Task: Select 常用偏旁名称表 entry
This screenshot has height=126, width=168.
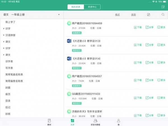Action: click(14, 81)
